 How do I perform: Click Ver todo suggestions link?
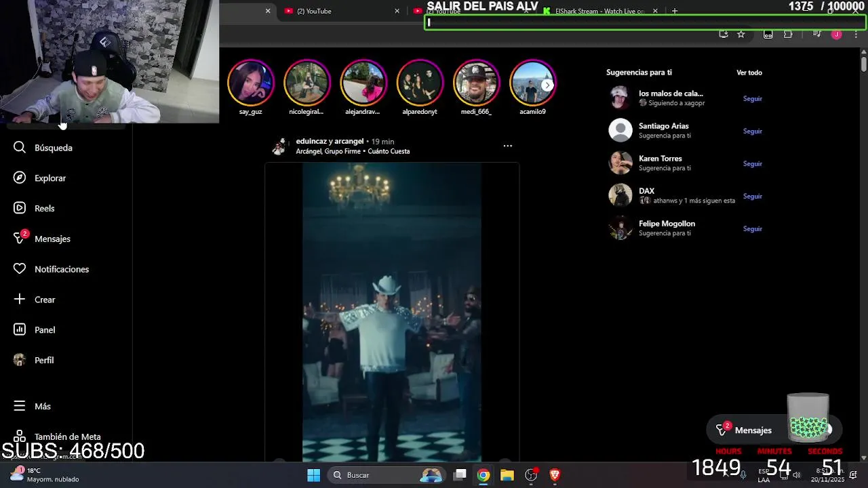tap(749, 73)
